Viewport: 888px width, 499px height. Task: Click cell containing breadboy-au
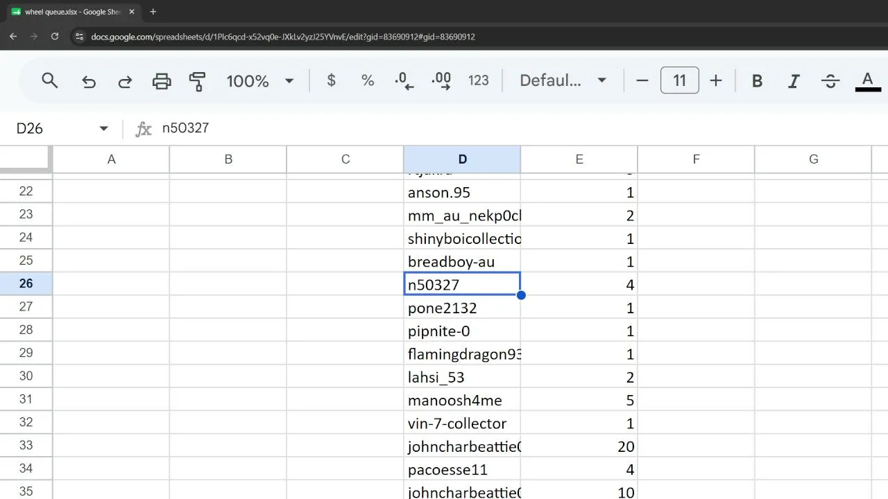462,261
